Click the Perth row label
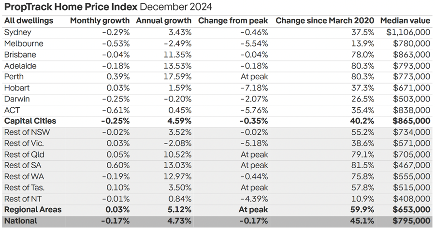 pos(14,76)
